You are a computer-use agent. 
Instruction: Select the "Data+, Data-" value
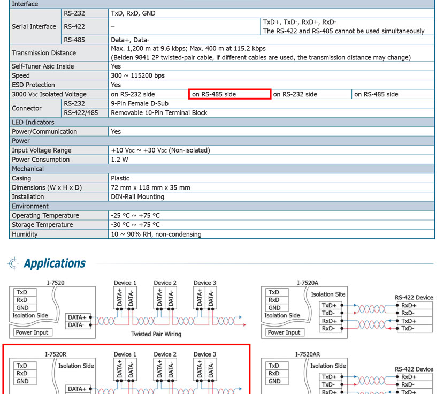click(130, 40)
